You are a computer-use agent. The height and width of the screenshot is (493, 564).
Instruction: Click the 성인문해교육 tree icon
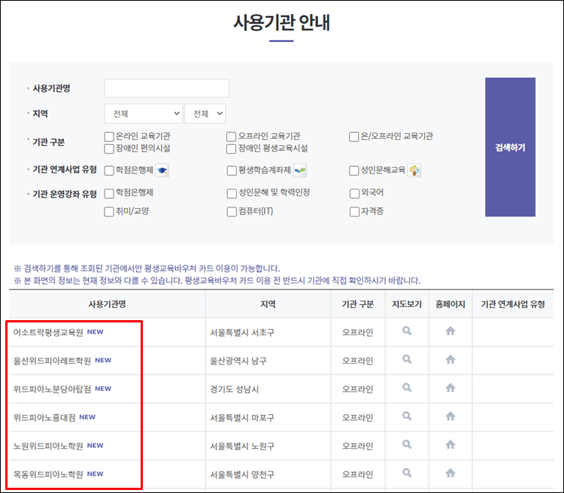(414, 171)
